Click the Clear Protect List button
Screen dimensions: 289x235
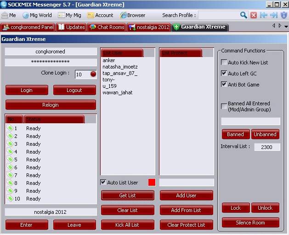click(x=187, y=225)
